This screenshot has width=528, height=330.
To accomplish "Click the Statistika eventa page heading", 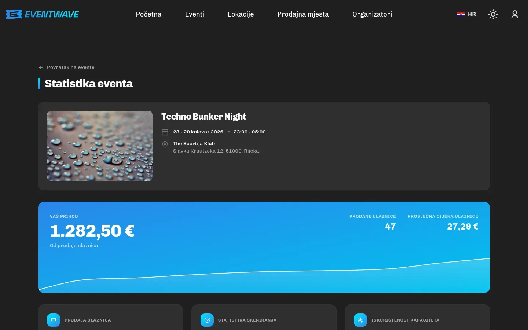I will 89,84.
